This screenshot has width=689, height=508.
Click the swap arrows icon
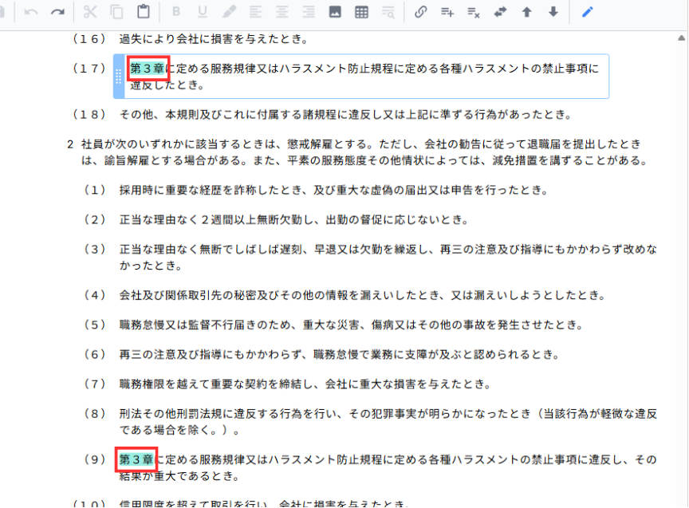500,13
